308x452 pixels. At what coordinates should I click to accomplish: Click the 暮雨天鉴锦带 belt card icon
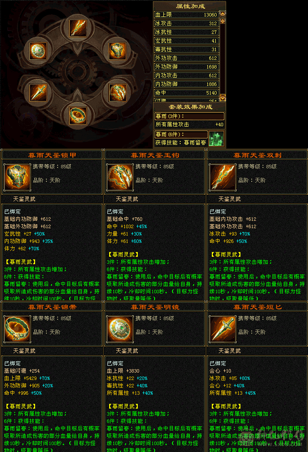coord(17,329)
